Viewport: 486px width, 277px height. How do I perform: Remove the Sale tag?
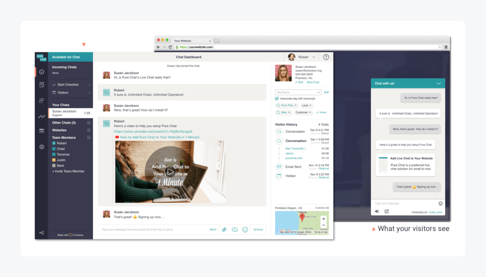(x=289, y=112)
